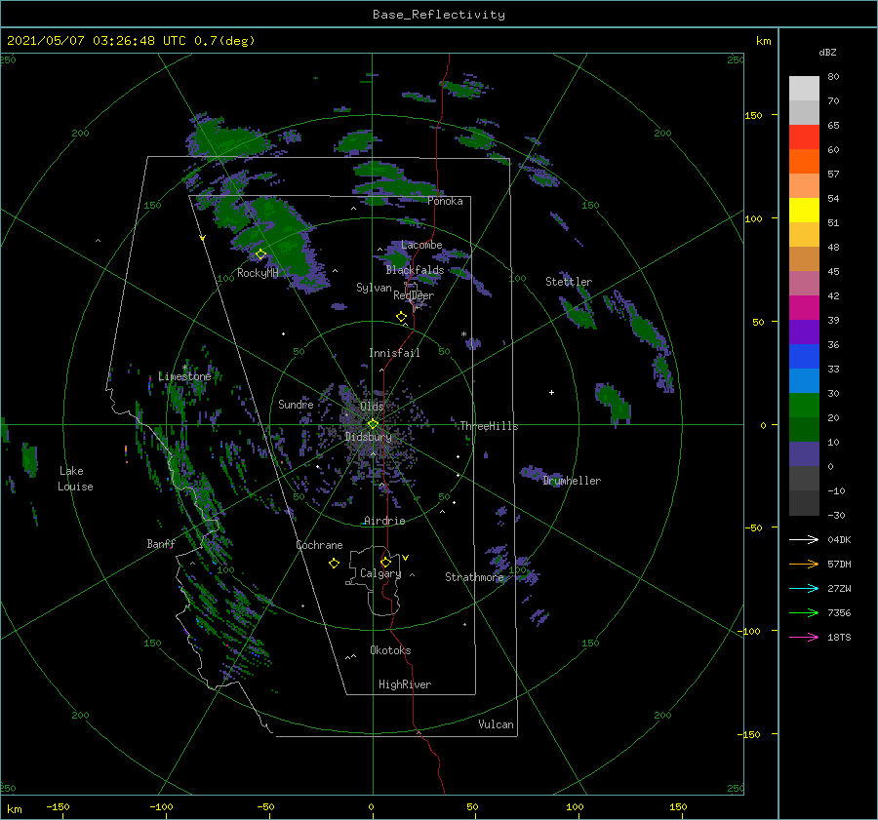Click the white 04DK arrow in legend
878x820 pixels.
804,539
